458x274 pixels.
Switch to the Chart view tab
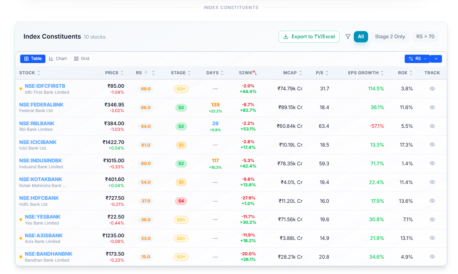tap(58, 58)
